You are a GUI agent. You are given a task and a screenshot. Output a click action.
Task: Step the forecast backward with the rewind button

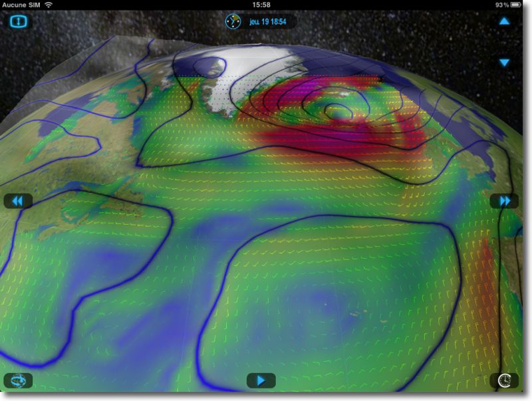click(x=18, y=201)
